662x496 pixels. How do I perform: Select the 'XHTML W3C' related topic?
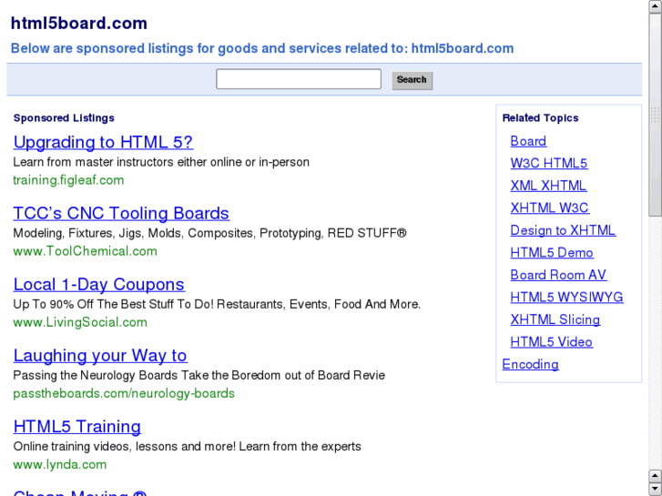tap(550, 208)
